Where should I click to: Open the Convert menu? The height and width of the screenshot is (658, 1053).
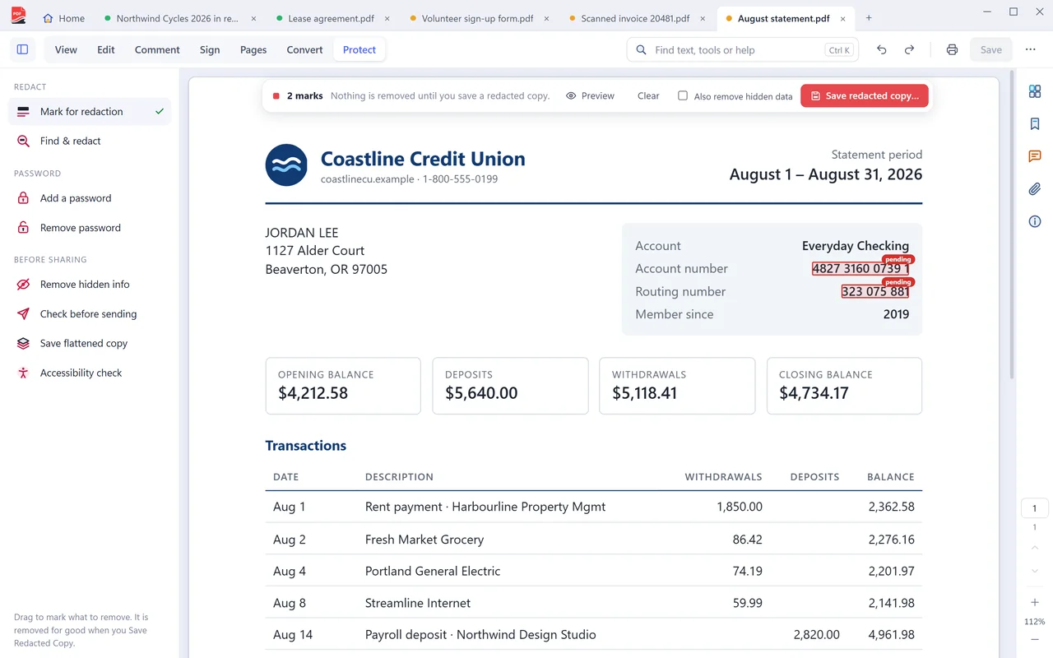(304, 49)
